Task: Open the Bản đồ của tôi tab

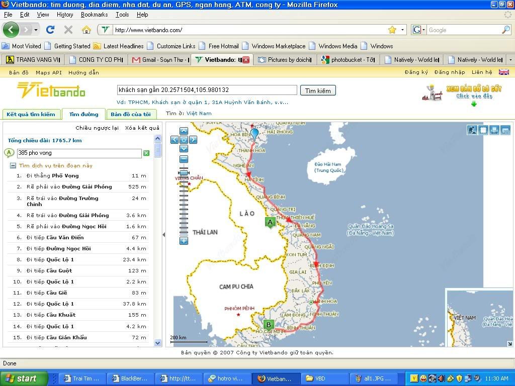Action: coord(131,114)
